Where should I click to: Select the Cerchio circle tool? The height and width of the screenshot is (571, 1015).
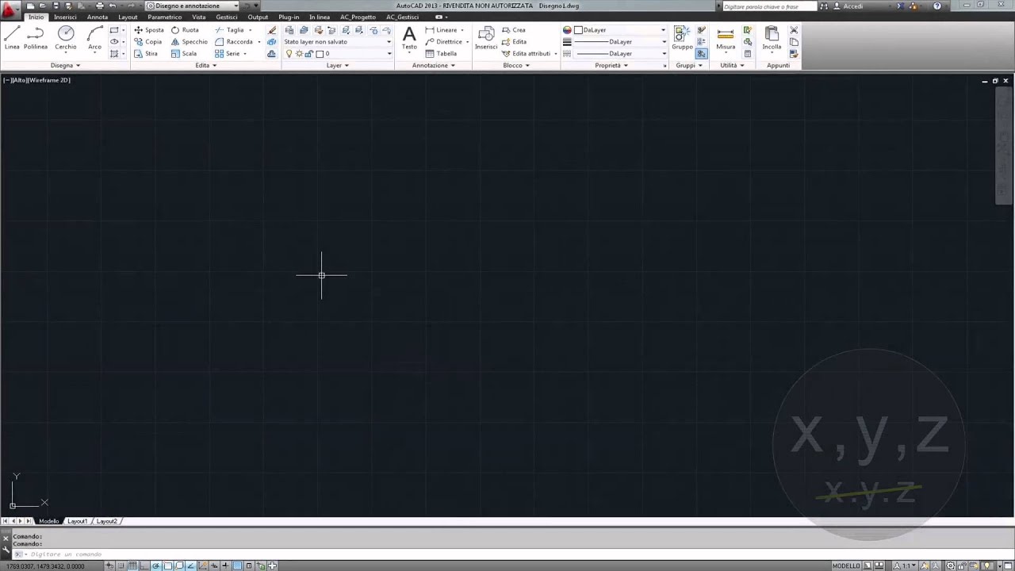66,37
